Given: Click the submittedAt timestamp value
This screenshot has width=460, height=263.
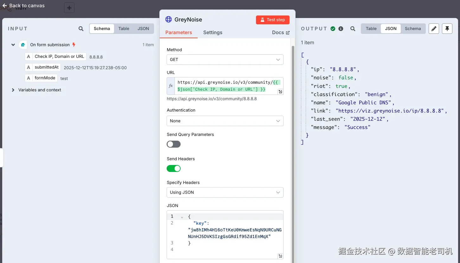Looking at the screenshot, I should point(95,68).
